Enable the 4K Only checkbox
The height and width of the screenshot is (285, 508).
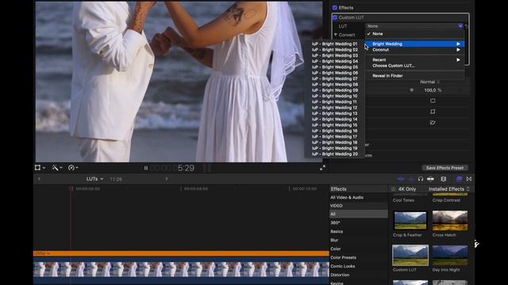pyautogui.click(x=394, y=189)
